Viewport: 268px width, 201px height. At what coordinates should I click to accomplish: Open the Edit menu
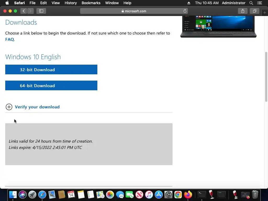tap(43, 3)
